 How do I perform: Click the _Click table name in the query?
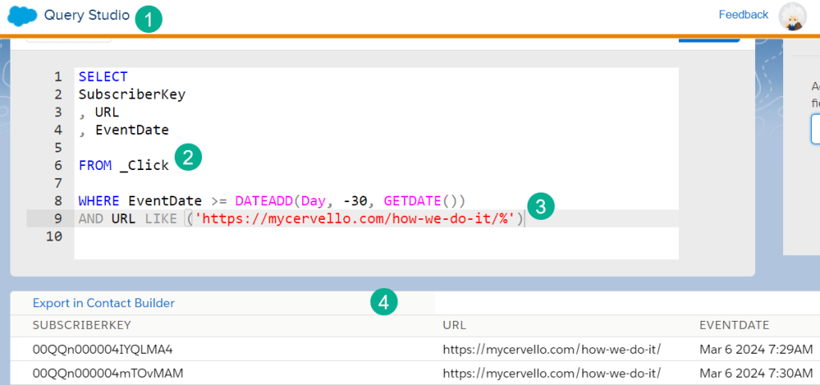pos(143,165)
